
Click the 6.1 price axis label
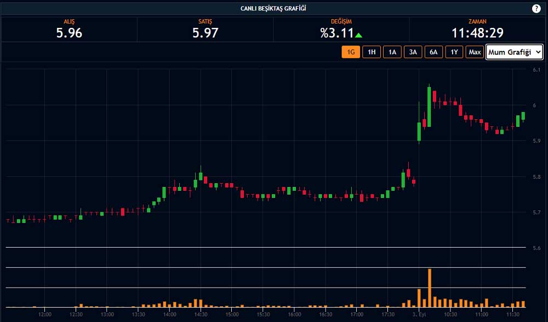click(536, 69)
